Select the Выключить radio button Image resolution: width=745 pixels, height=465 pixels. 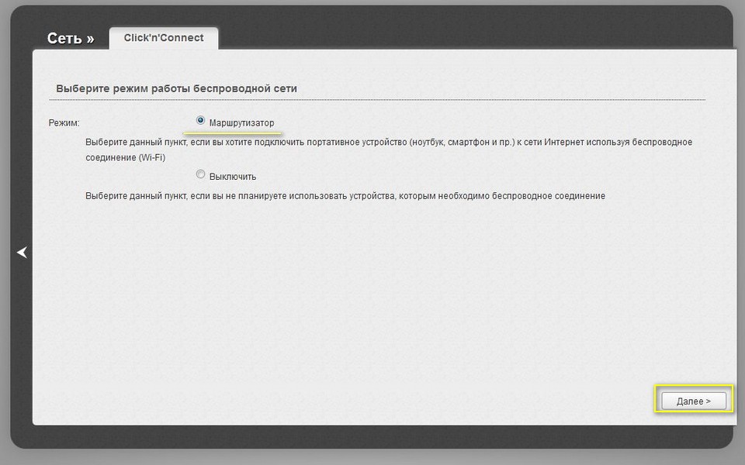200,174
